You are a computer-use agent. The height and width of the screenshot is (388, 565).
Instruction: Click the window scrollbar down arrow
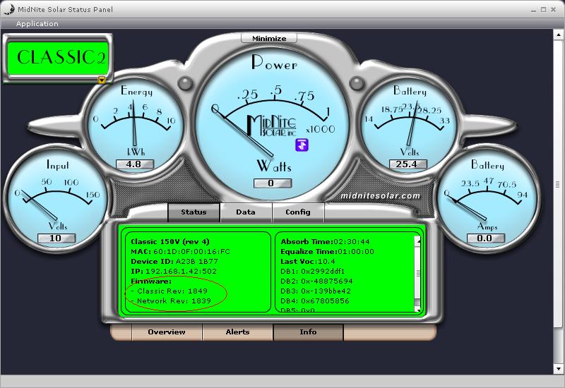(558, 368)
